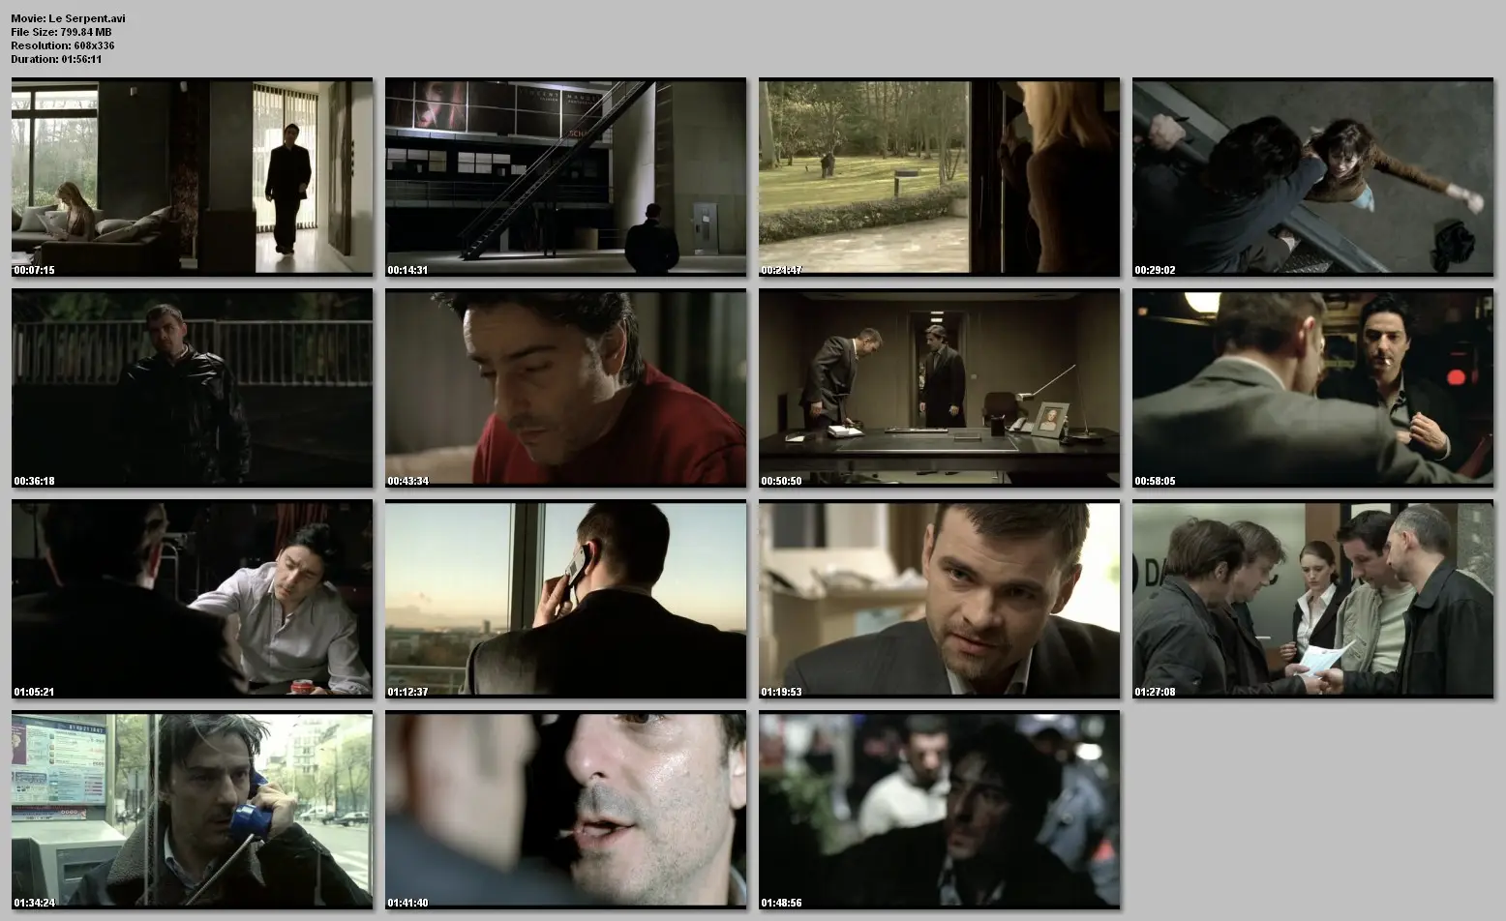Screen dimensions: 1506x921
Task: Select the 01:05:21 table conversation frame
Action: point(192,599)
